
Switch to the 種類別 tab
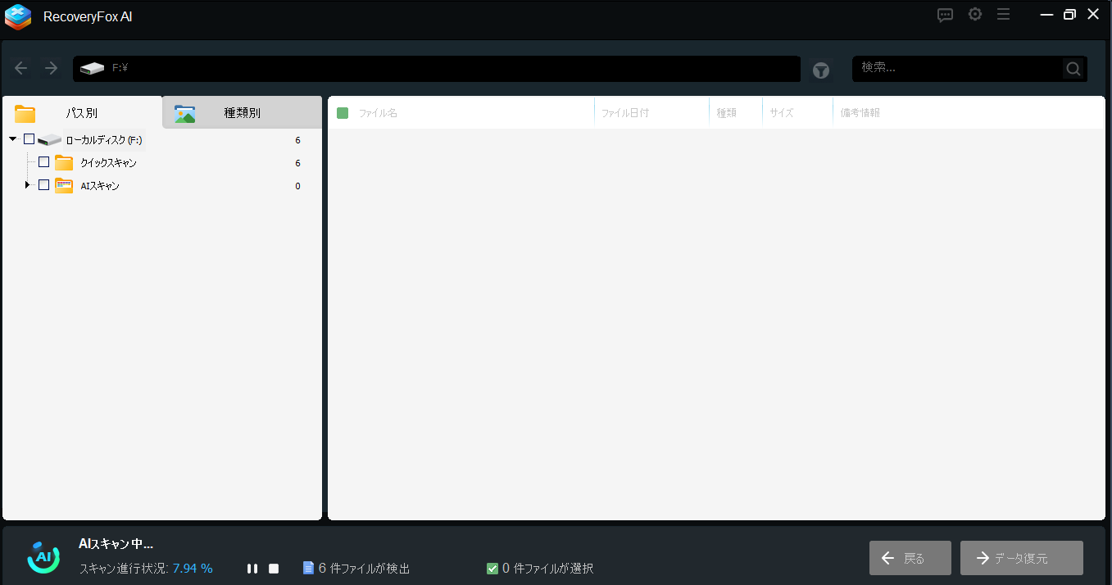point(242,113)
